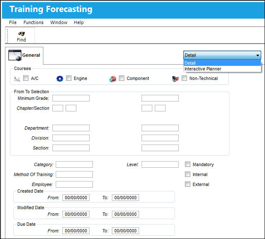Click Due Date To field
265x239 pixels.
[125, 231]
